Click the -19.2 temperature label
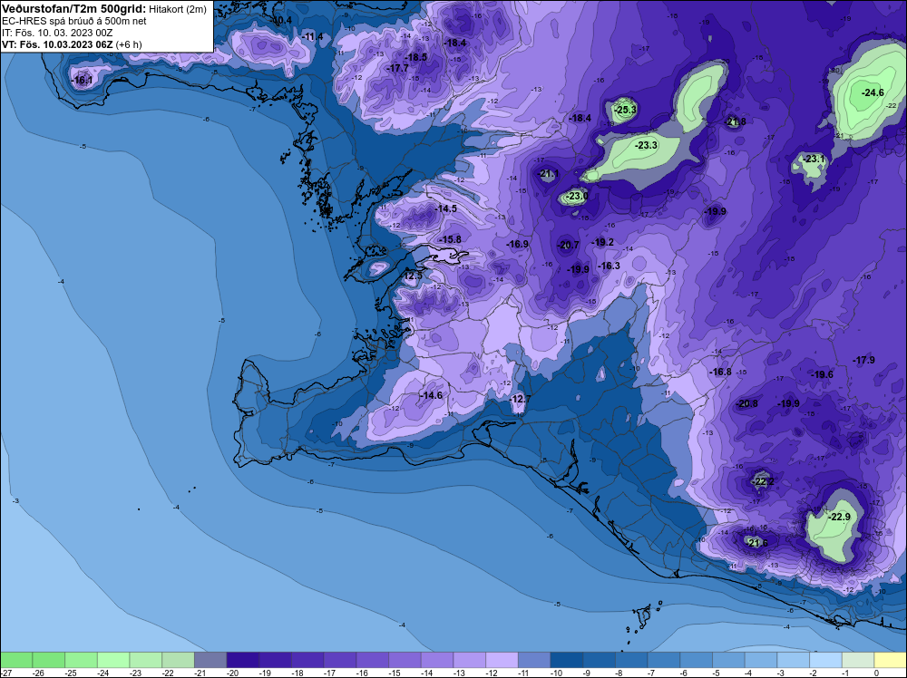This screenshot has height=678, width=907. (x=603, y=242)
